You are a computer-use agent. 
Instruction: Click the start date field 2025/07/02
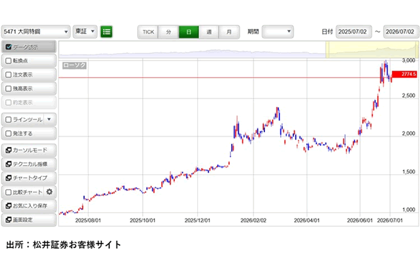click(354, 32)
